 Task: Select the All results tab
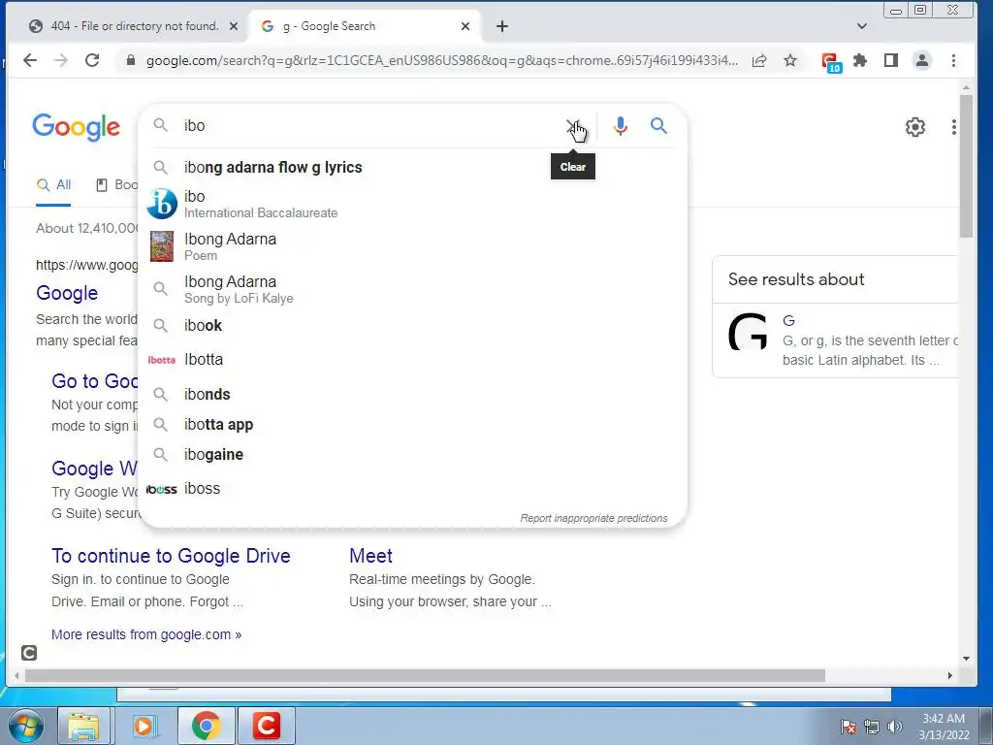(x=53, y=185)
